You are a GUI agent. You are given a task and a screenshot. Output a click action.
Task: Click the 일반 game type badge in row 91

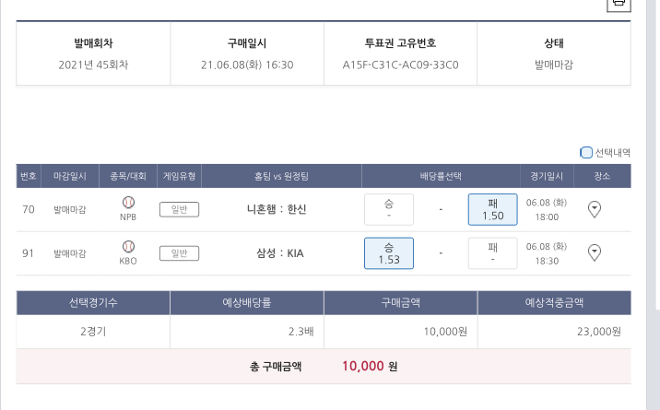(179, 252)
